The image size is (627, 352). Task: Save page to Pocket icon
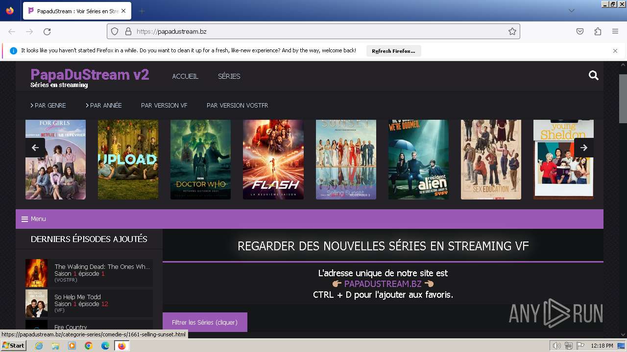(x=580, y=31)
